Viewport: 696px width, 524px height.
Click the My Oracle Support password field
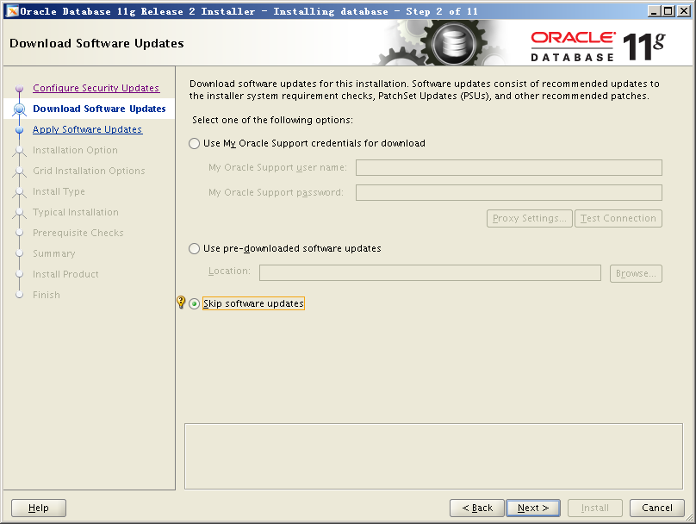[508, 192]
